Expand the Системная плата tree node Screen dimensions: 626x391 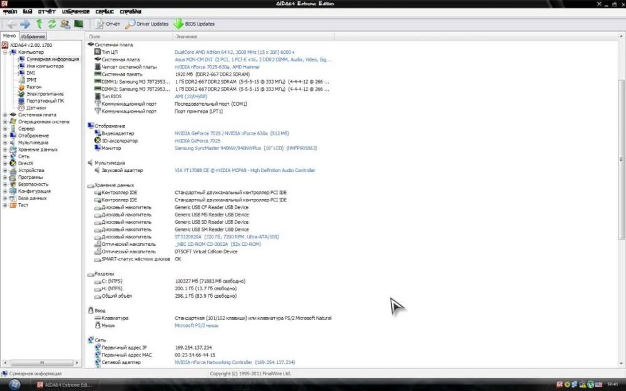pos(5,115)
